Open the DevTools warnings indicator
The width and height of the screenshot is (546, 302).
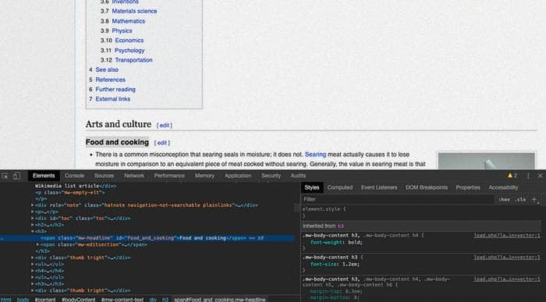coord(512,176)
